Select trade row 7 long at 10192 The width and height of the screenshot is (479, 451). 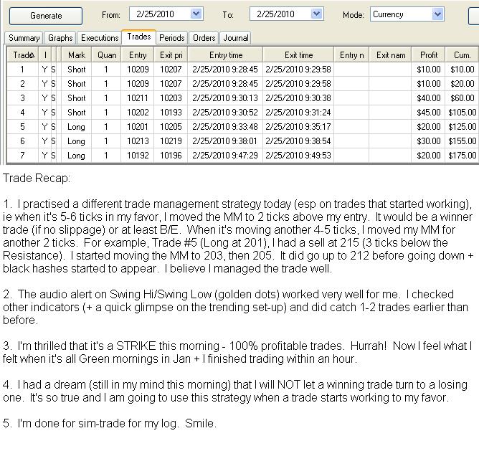pyautogui.click(x=242, y=156)
